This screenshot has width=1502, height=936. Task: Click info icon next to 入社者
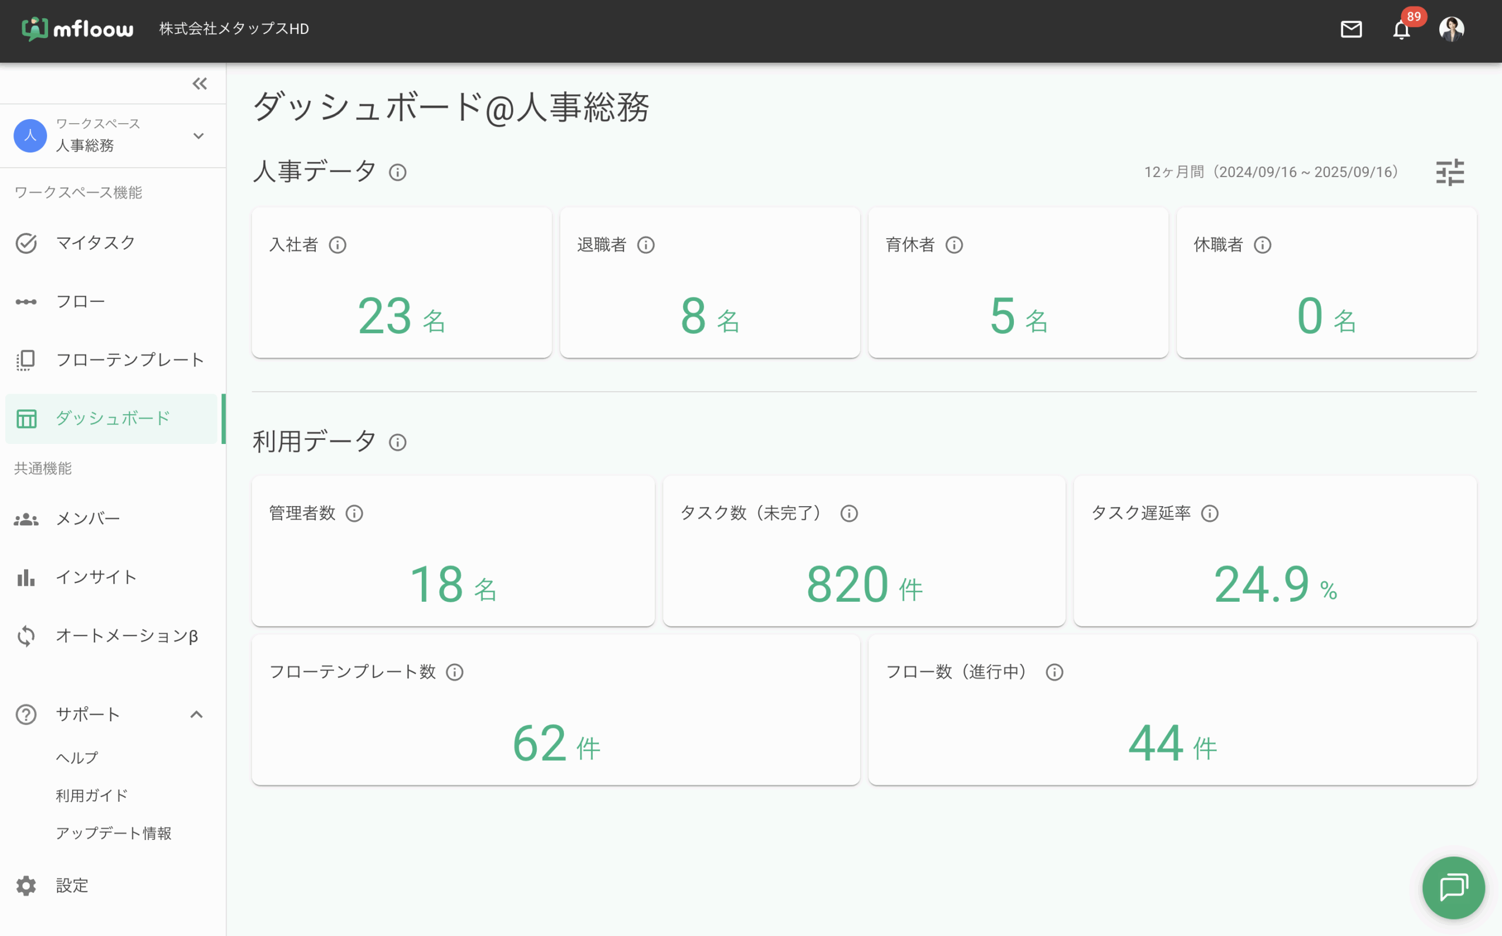pyautogui.click(x=337, y=245)
